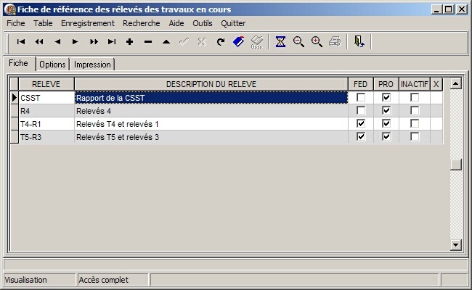Click the DESCRIPTION DU RELEVE column header

tap(211, 84)
